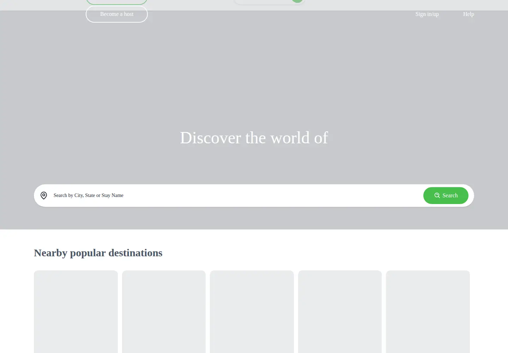This screenshot has width=508, height=353.
Task: Open the Become a host page
Action: [117, 14]
